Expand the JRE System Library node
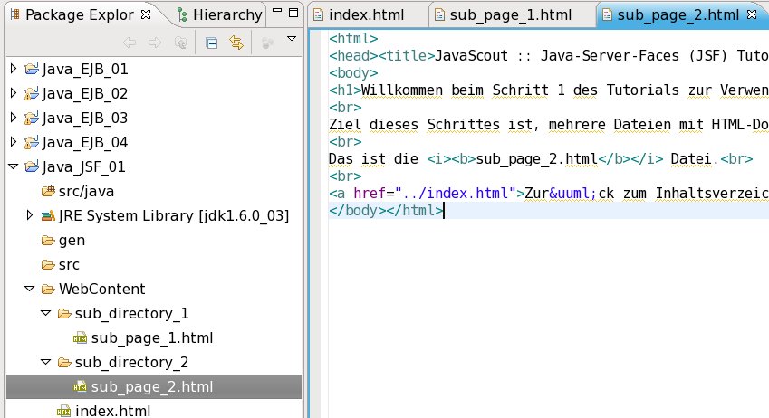 tap(29, 215)
